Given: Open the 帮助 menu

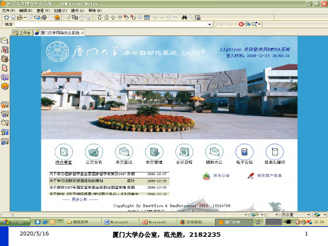Looking at the screenshot, I should 95,10.
